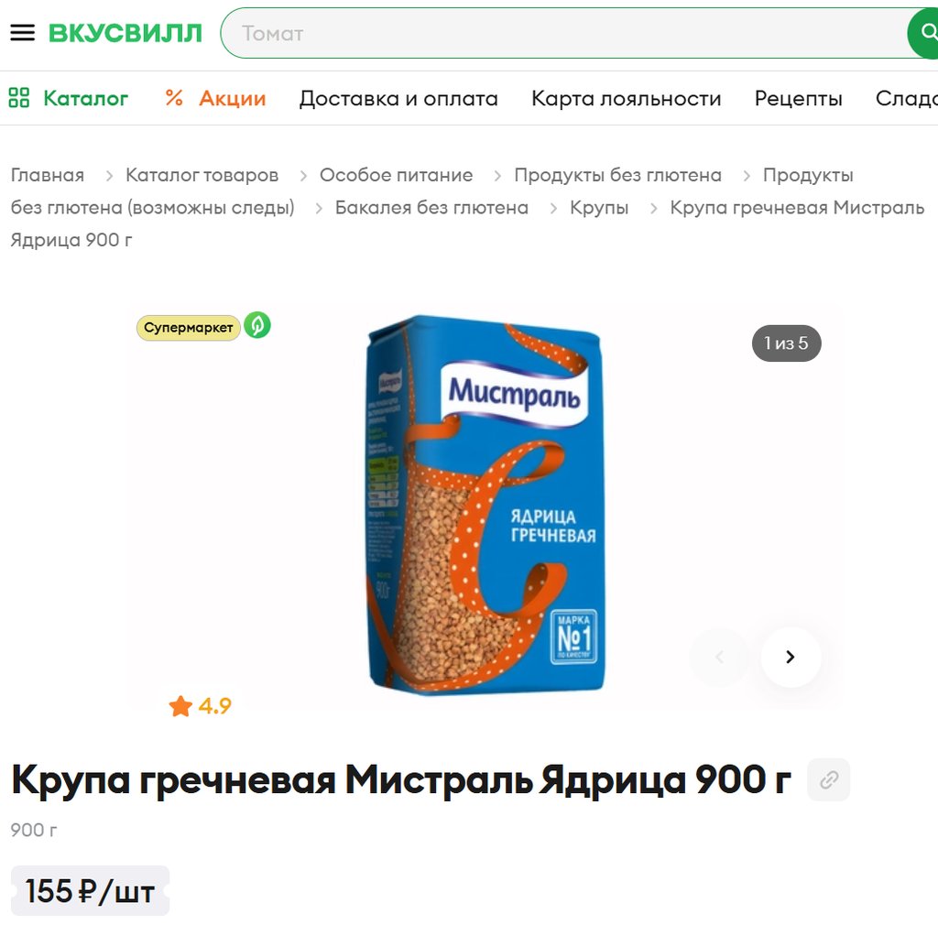Open Бакалея без глютена breadcrumb

[x=431, y=208]
